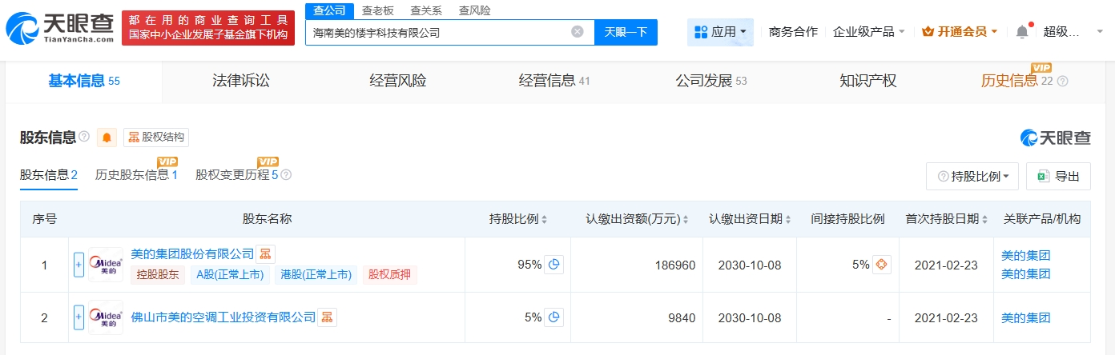Click the notification bell in top bar

tap(1021, 32)
